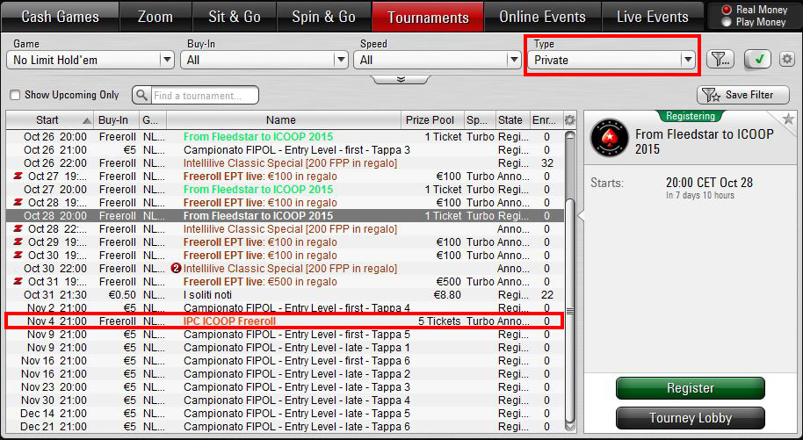This screenshot has width=803, height=440.
Task: Select Campionato FIPOL late - Tappa 1 row
Action: click(285, 348)
